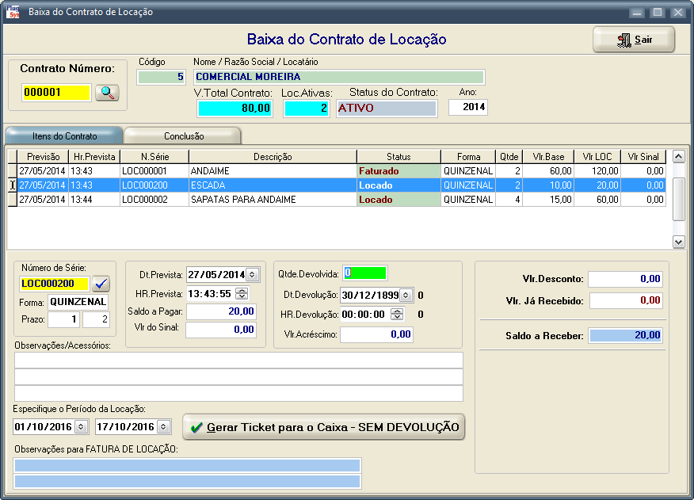Click the Número de Série input field
694x500 pixels.
point(55,284)
